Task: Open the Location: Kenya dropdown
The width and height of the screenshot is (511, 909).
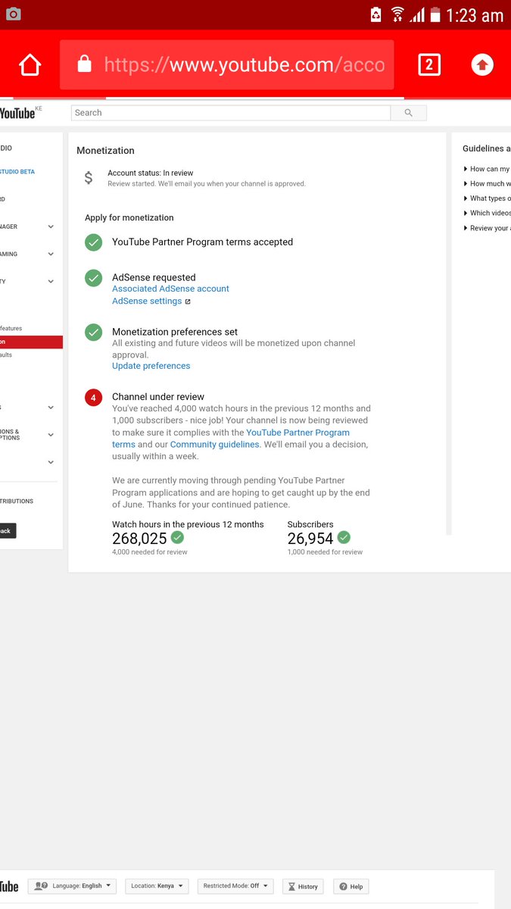Action: [157, 886]
